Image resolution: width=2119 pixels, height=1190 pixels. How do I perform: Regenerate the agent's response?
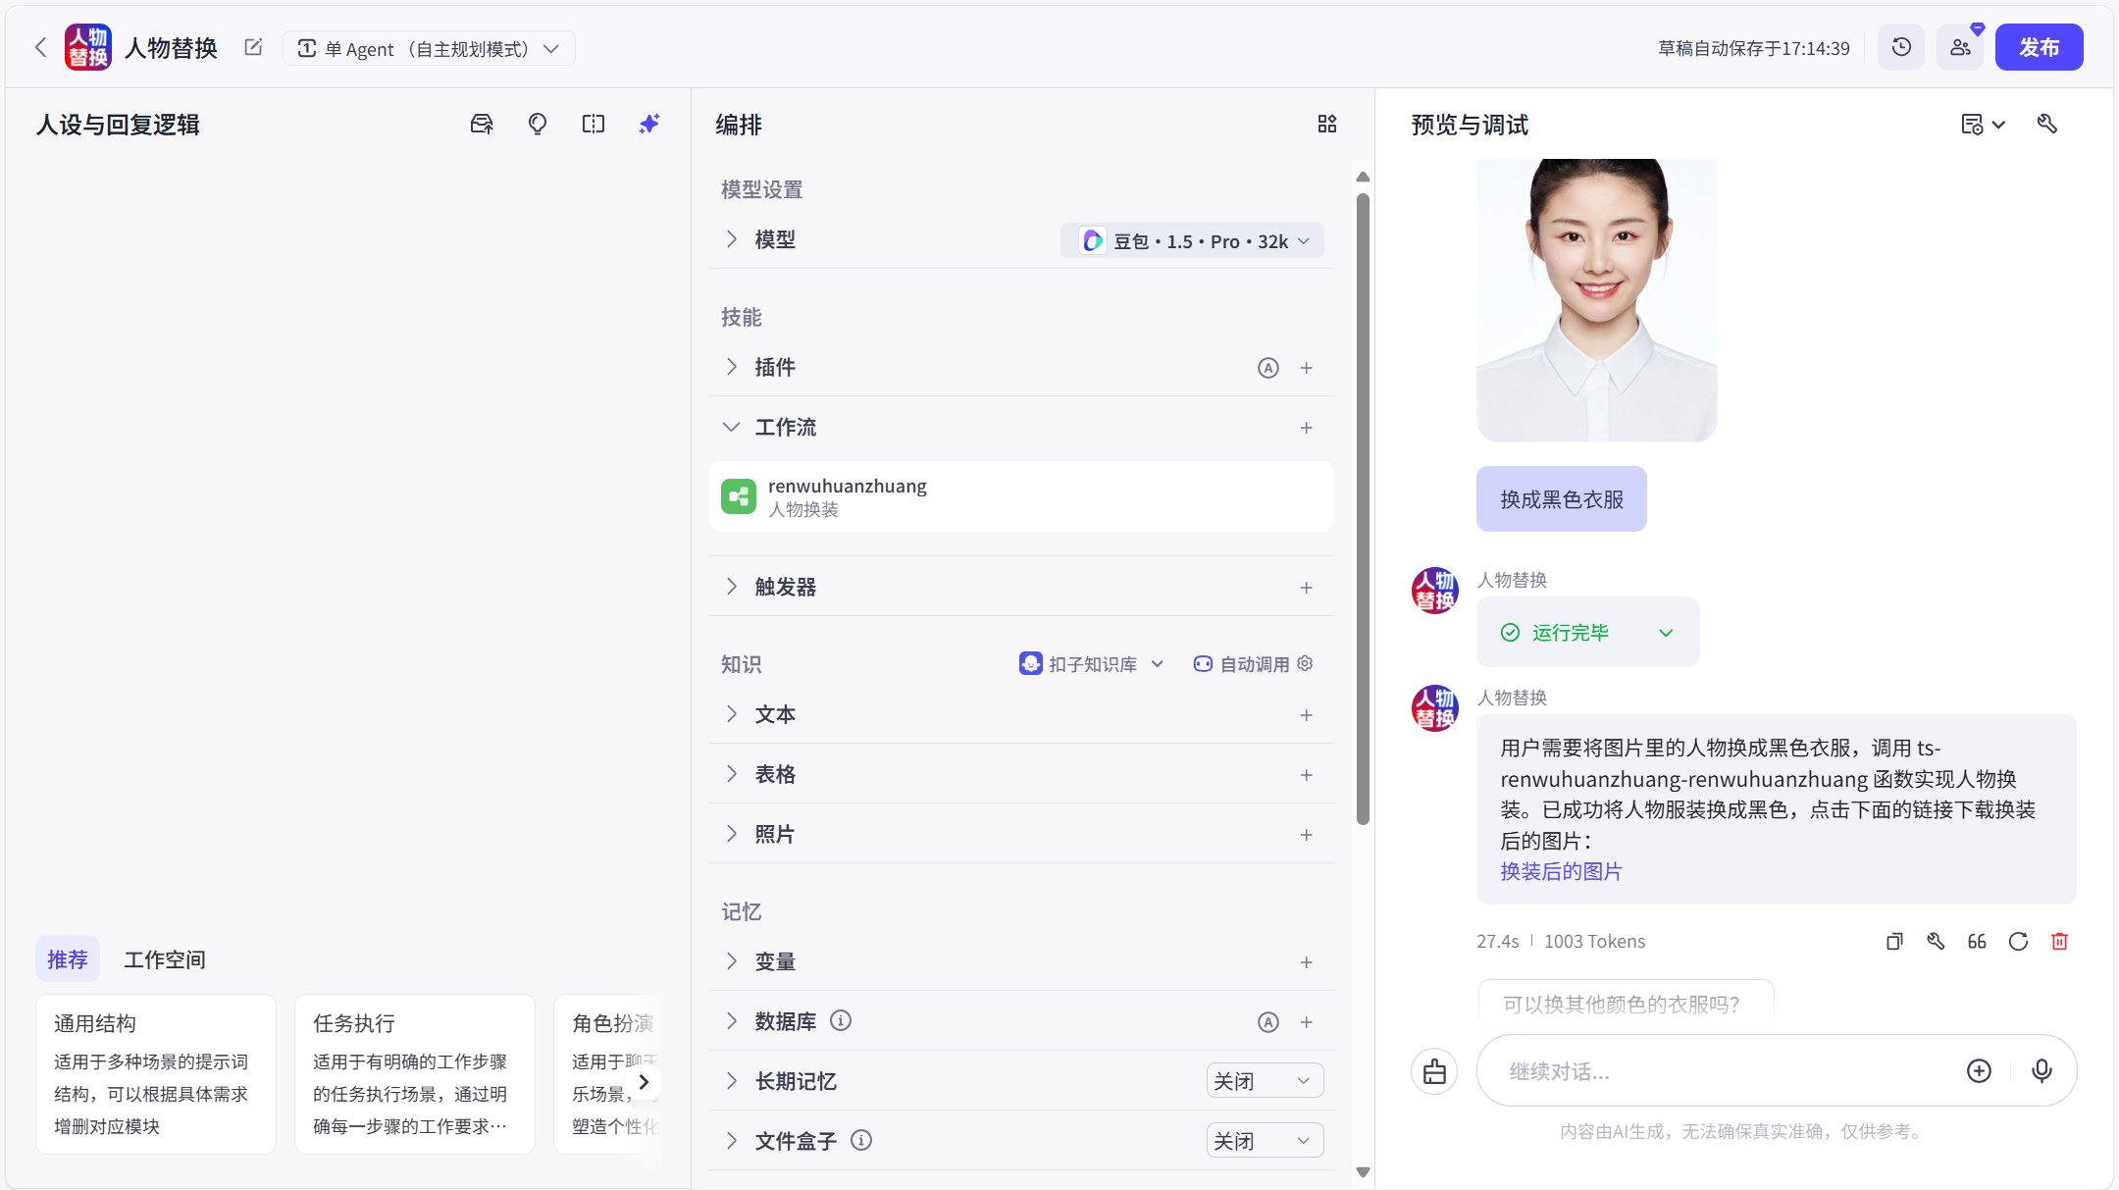pos(2018,941)
